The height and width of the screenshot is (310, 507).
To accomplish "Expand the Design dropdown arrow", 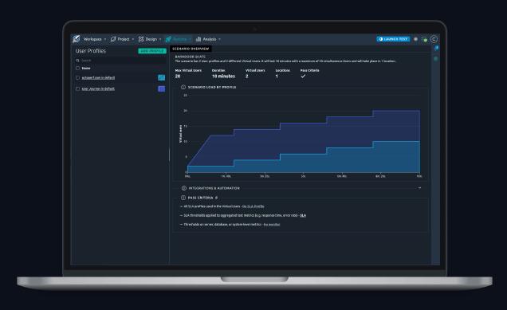I will point(160,39).
